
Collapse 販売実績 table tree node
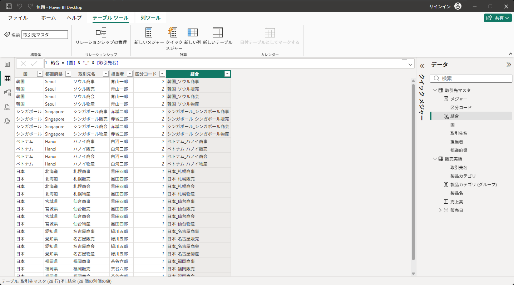coord(435,159)
